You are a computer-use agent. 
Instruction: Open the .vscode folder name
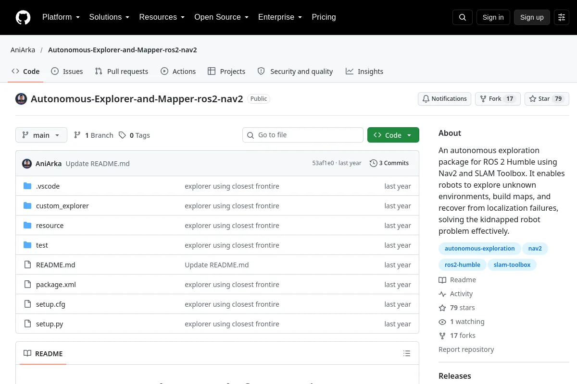click(48, 186)
